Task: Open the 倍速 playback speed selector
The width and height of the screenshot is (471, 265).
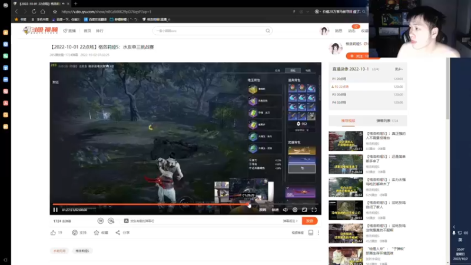Action: pyautogui.click(x=275, y=210)
